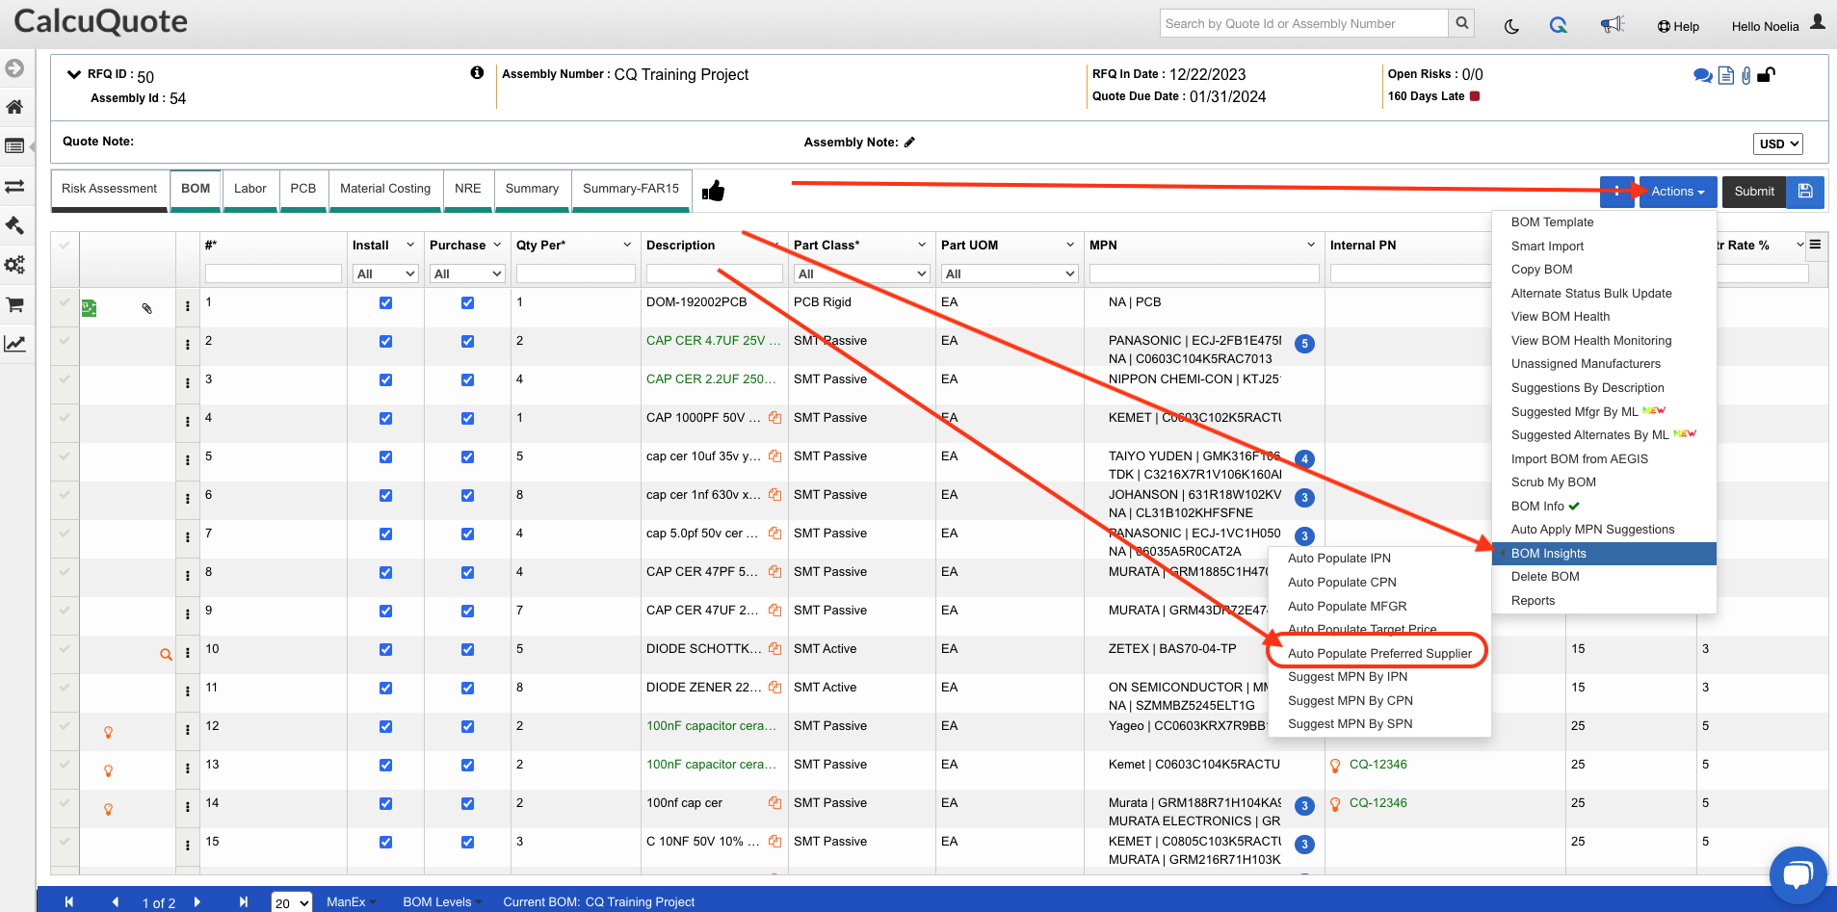Viewport: 1837px width, 912px height.
Task: Click the quote search input field
Action: click(x=1304, y=23)
